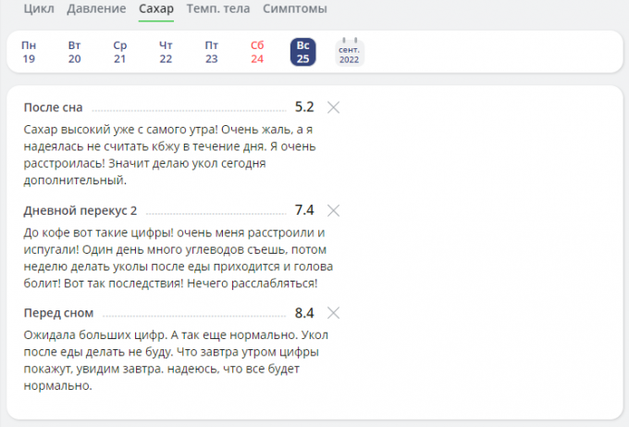The width and height of the screenshot is (629, 427).
Task: Open the calendar icon for сент. 2022
Action: [349, 52]
